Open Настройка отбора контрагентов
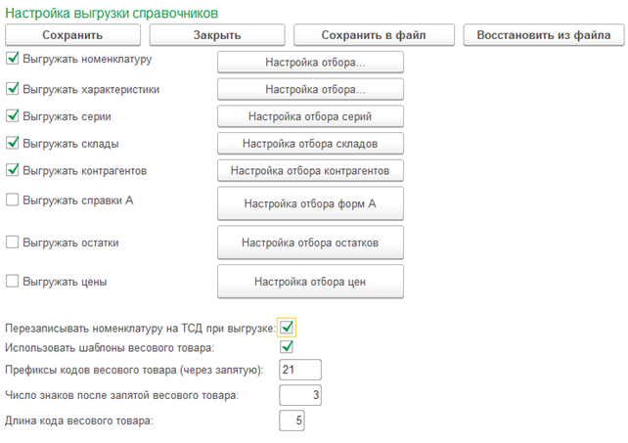Viewport: 628px width, 443px height. pos(310,170)
